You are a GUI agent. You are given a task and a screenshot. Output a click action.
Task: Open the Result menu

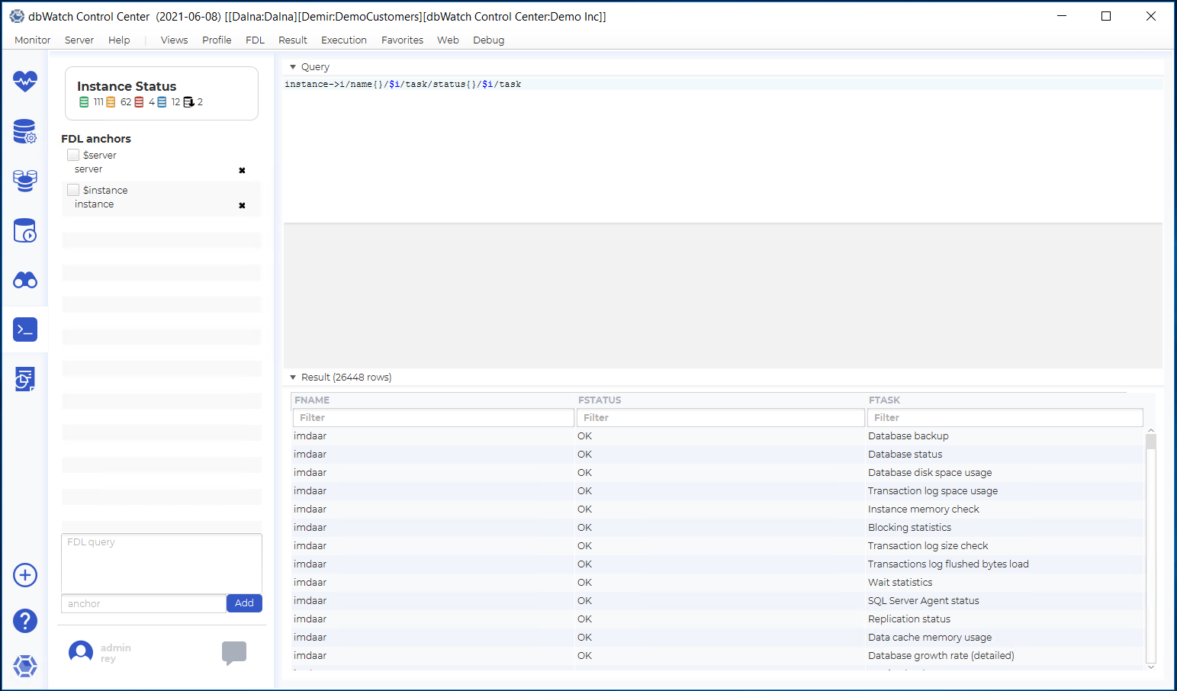pyautogui.click(x=293, y=40)
